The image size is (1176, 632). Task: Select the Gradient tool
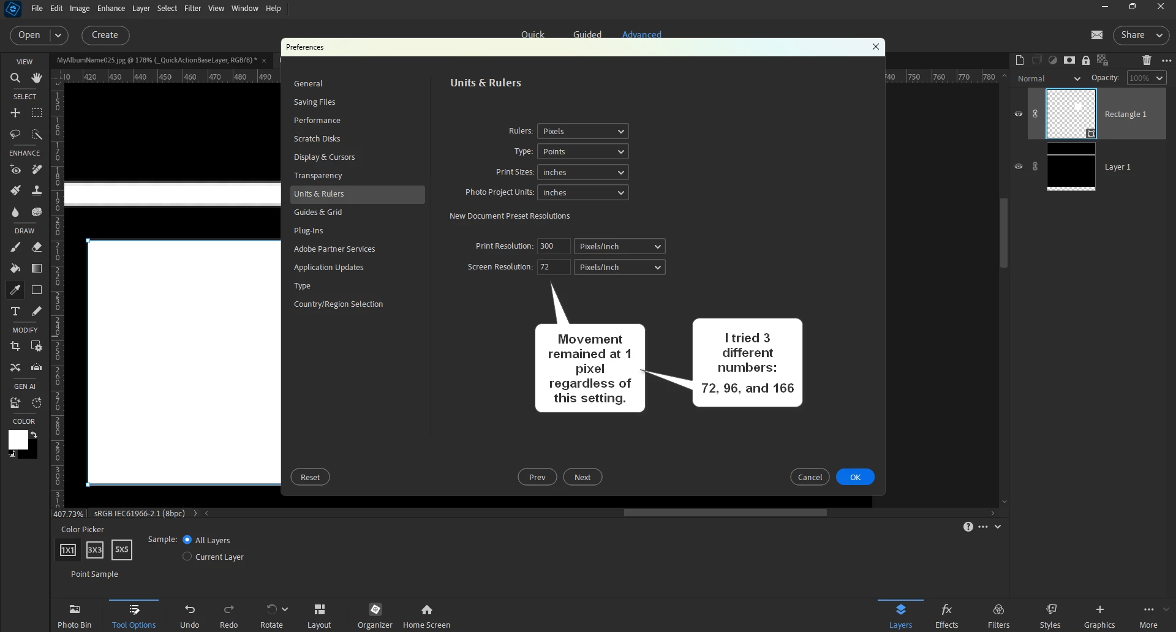coord(37,268)
